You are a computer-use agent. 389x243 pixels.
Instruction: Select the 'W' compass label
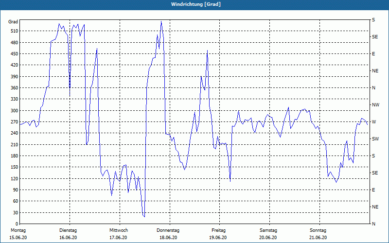[374, 122]
